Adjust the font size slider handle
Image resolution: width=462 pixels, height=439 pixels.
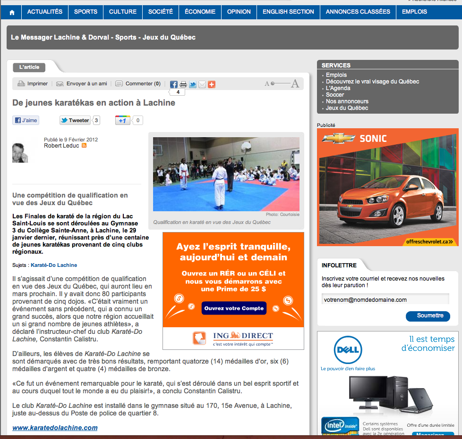click(273, 83)
